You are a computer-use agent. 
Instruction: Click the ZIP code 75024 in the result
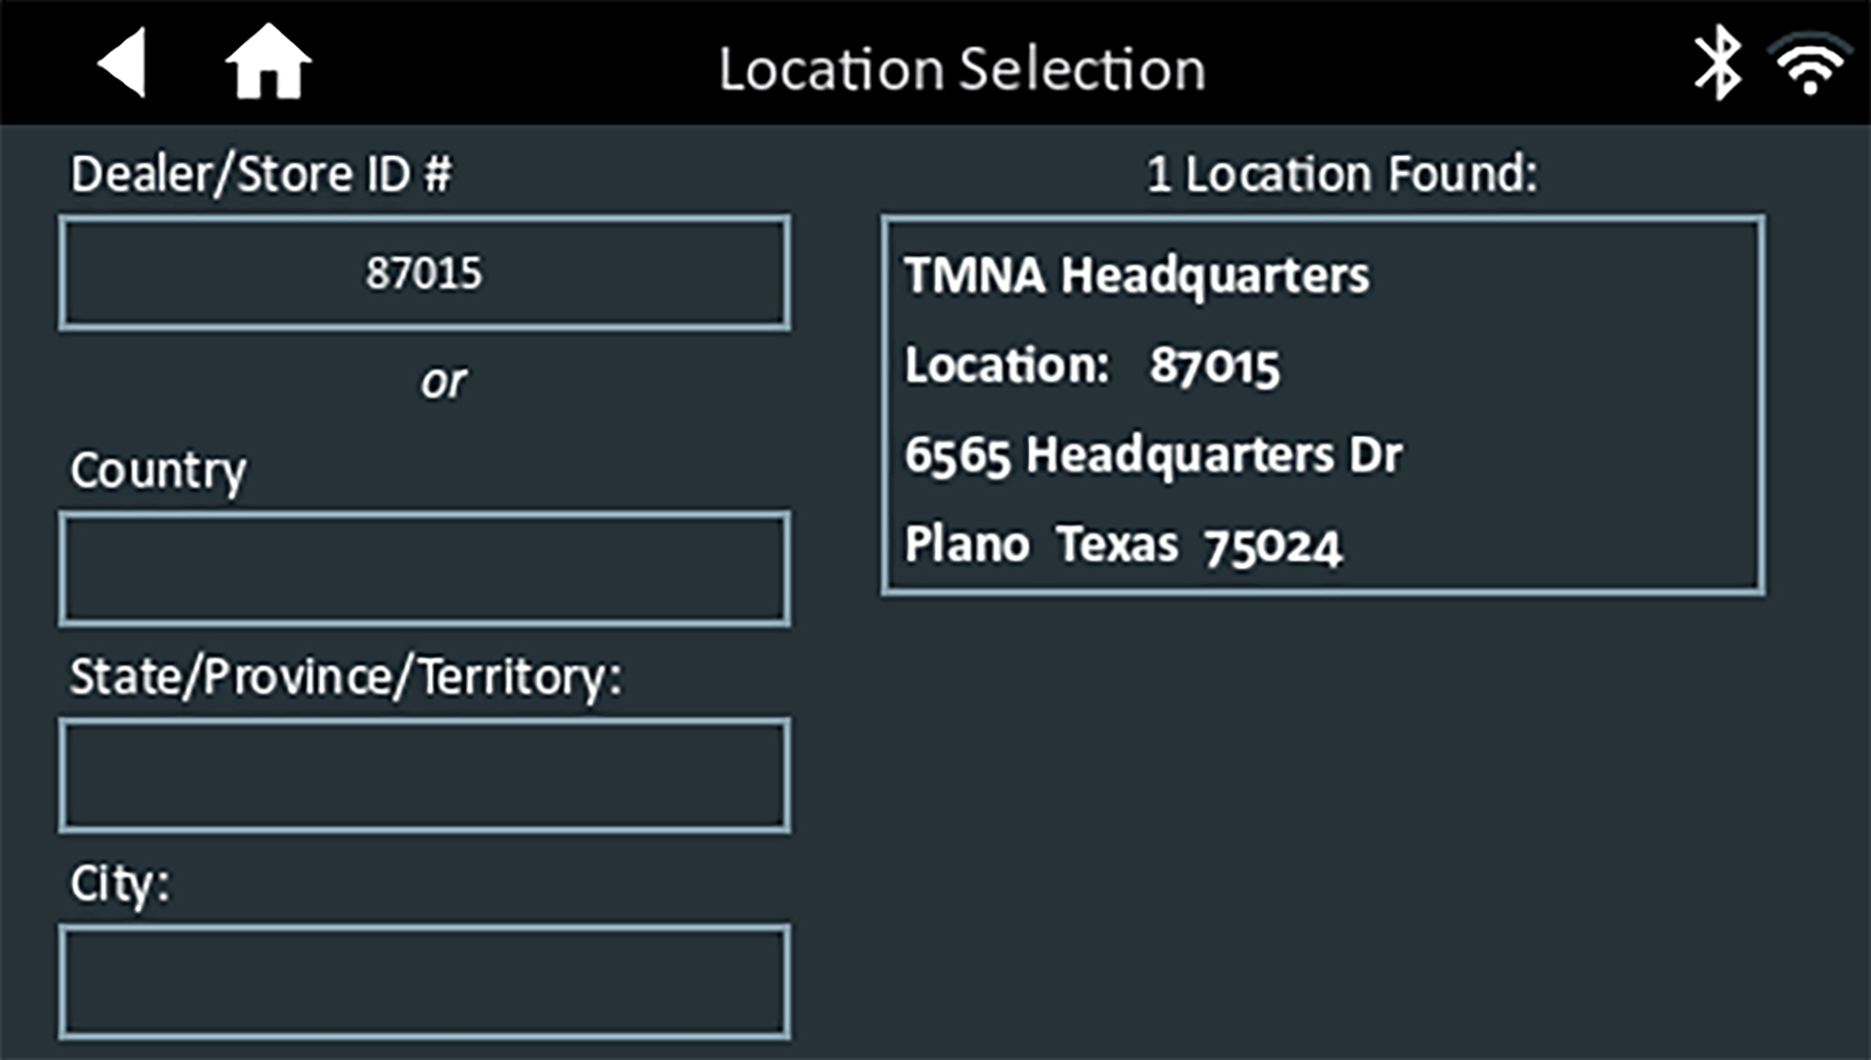(x=1273, y=547)
